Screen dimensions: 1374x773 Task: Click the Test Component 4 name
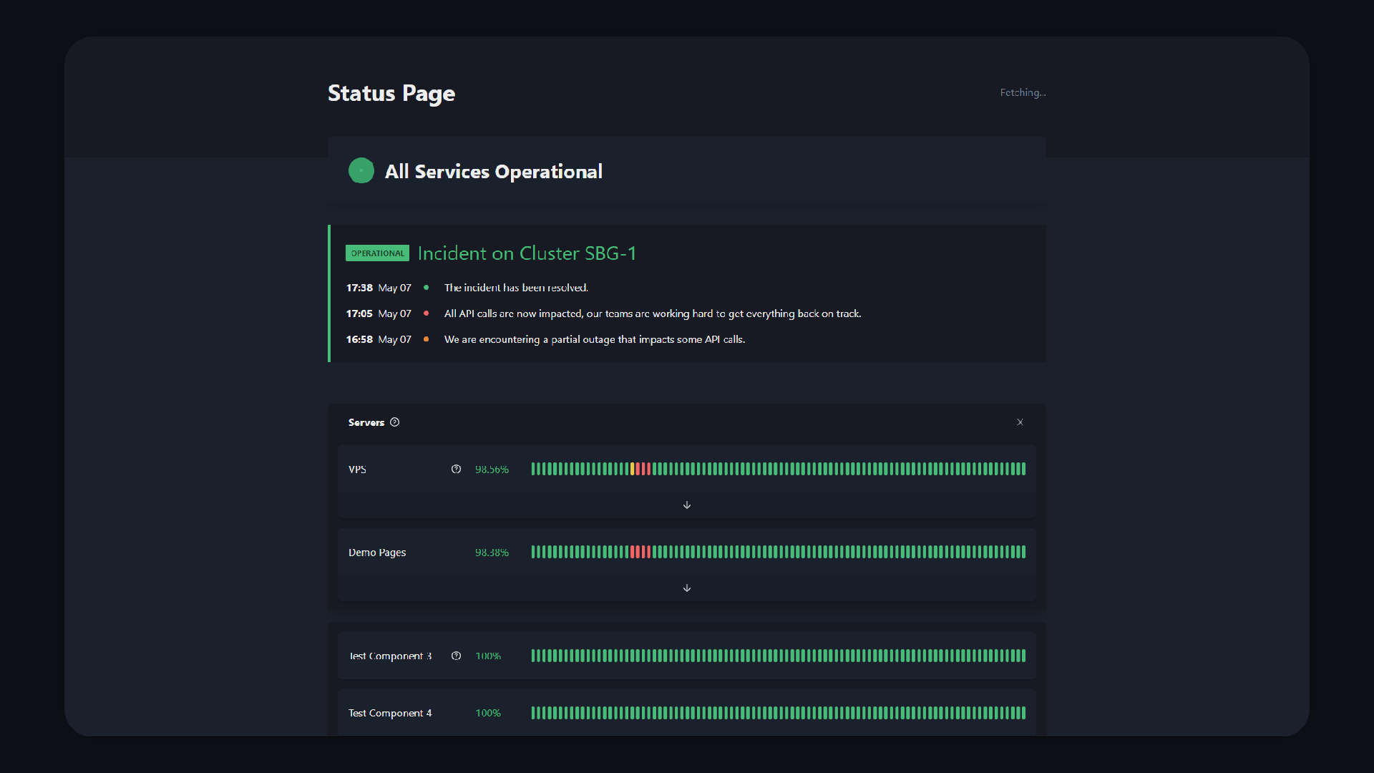390,713
